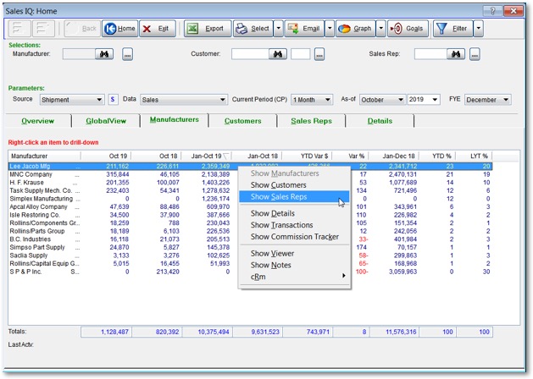
Task: Click the Manufacturer column header
Action: point(45,156)
